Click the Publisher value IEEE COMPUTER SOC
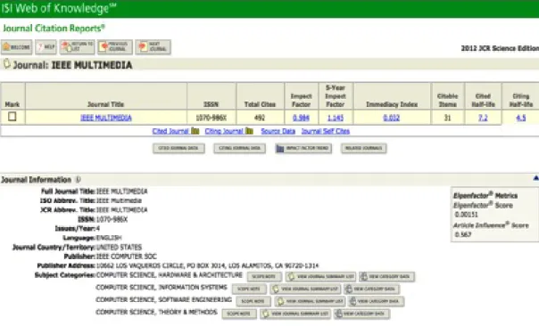The width and height of the screenshot is (539, 326). tap(127, 257)
